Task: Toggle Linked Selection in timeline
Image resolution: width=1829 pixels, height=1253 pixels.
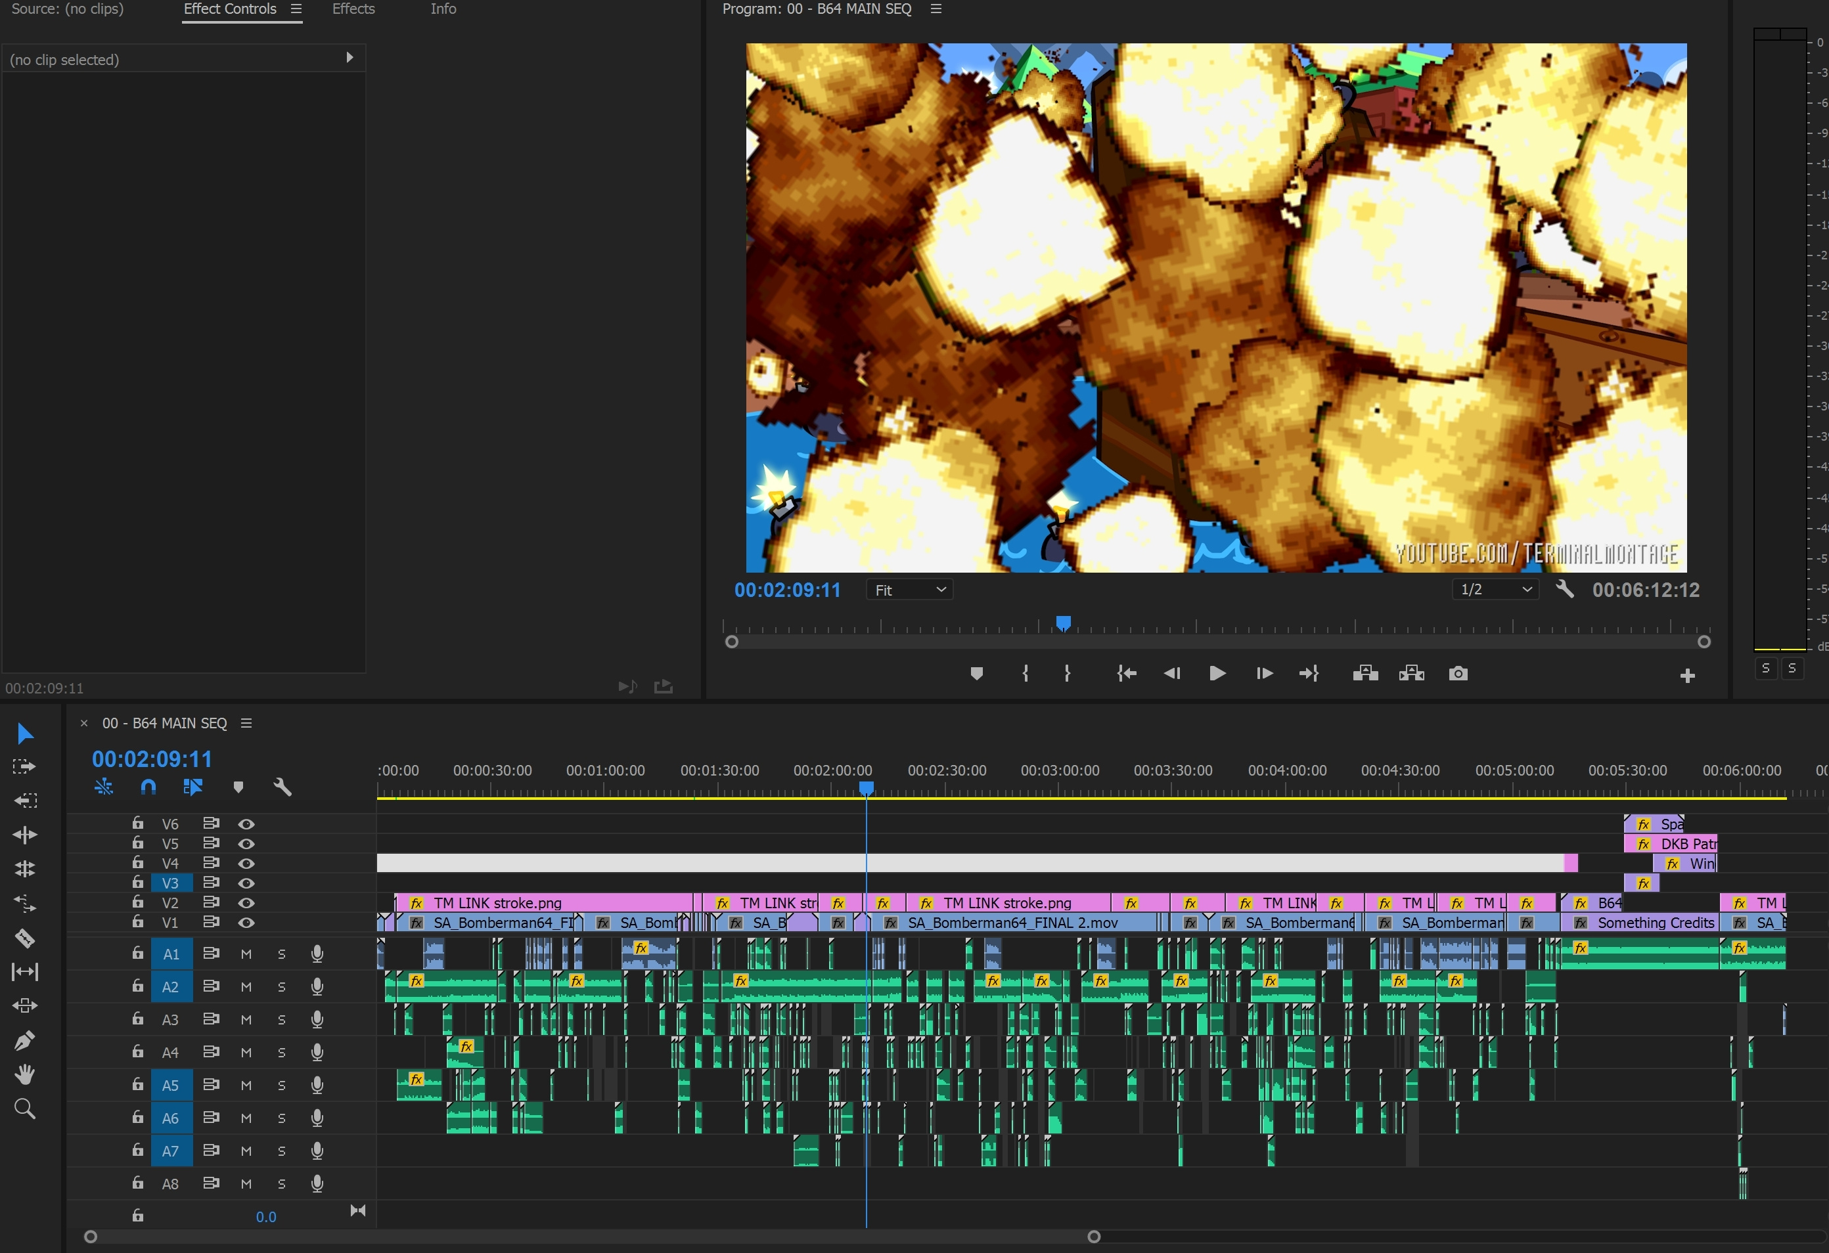Action: click(x=192, y=787)
